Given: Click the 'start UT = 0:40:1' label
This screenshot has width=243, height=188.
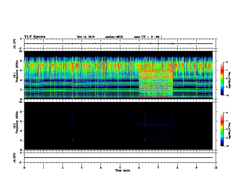Looking at the screenshot, I should (148, 37).
